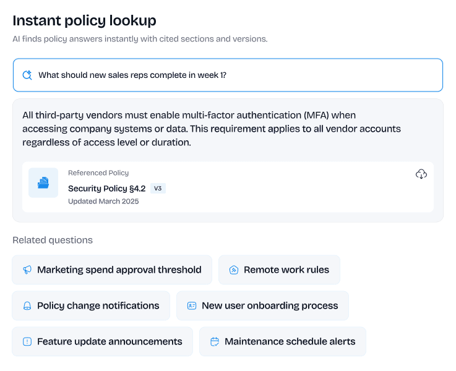Open the blue policy document folder icon

pos(43,183)
